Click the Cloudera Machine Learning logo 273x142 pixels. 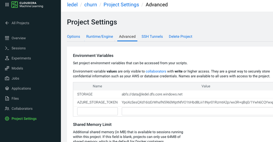(27, 5)
